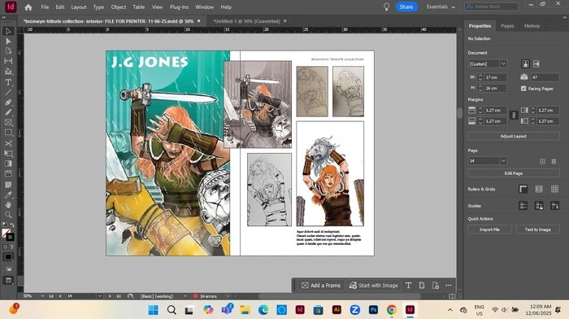Click the page Width 17 cm field
This screenshot has height=319, width=569.
(x=495, y=77)
